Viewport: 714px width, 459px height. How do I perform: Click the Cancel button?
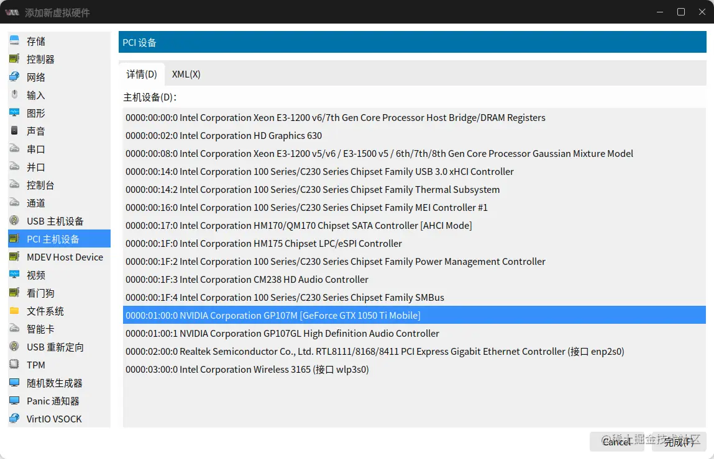[616, 442]
